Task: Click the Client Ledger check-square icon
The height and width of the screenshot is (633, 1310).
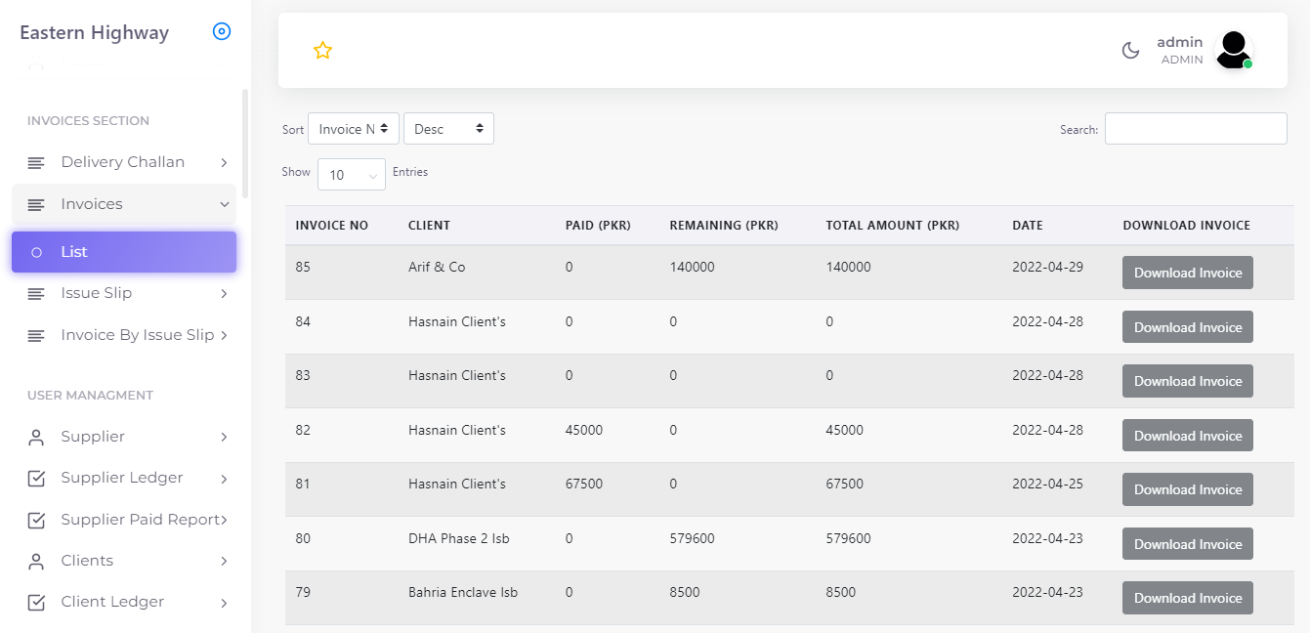Action: pyautogui.click(x=36, y=602)
